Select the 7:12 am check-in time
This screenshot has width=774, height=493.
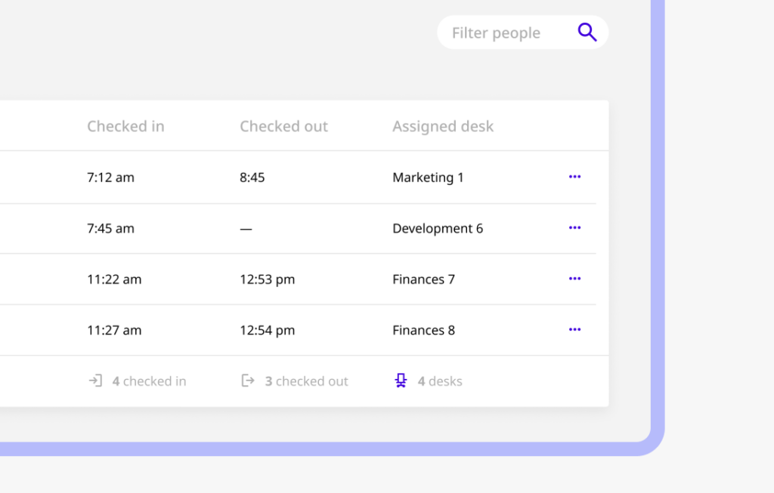(x=110, y=177)
